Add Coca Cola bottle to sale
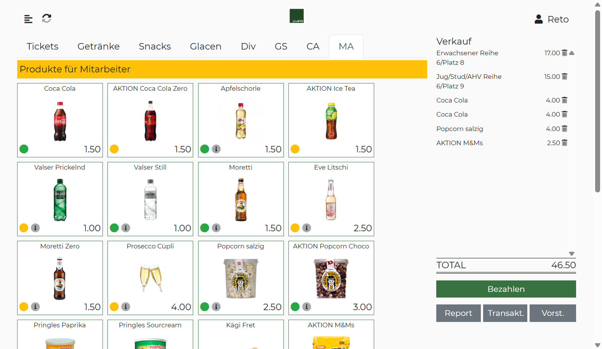602x349 pixels. [x=60, y=121]
